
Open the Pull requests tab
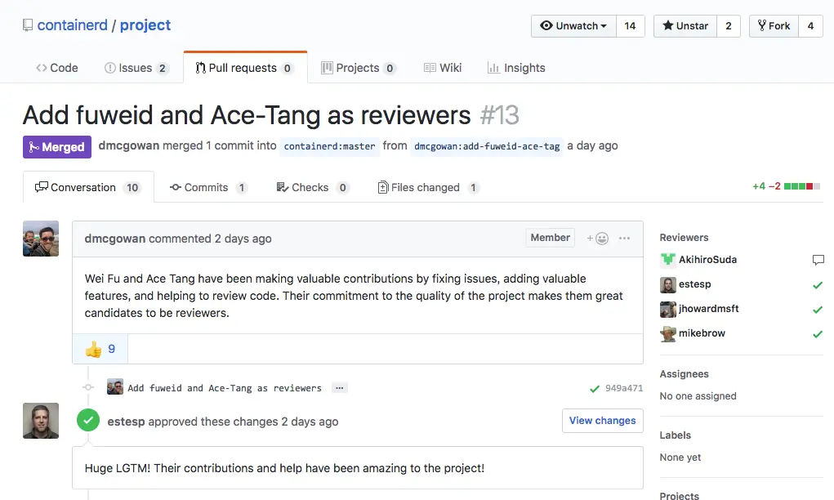[x=245, y=68]
